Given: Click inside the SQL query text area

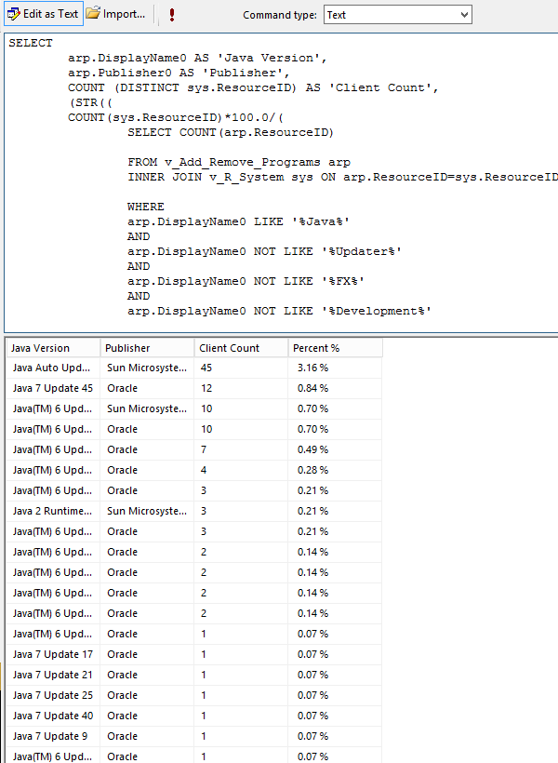Looking at the screenshot, I should click(x=281, y=182).
